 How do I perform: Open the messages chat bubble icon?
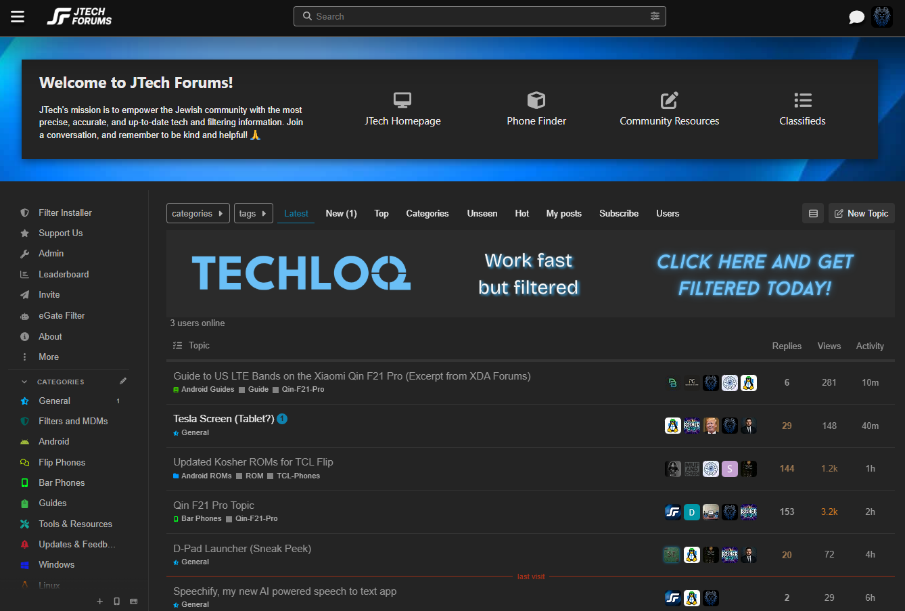[x=856, y=16]
